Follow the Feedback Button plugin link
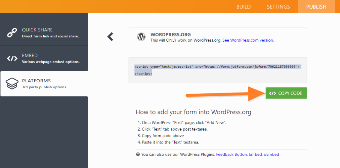Viewport: 340px width, 168px height. pyautogui.click(x=232, y=154)
